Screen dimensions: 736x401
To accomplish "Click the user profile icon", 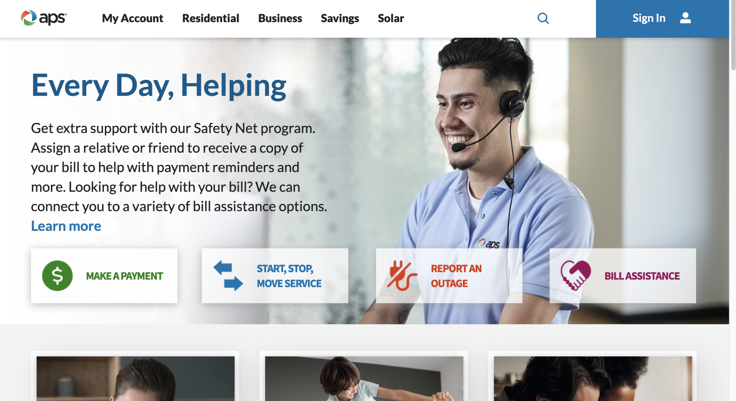I will (x=685, y=18).
